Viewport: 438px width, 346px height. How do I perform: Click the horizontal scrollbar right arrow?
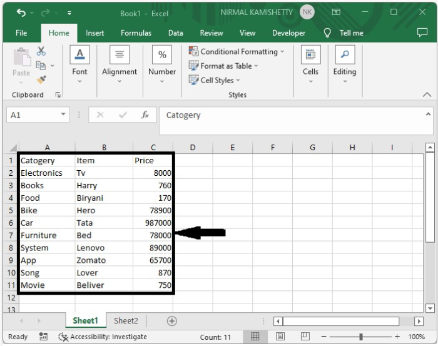coord(419,321)
